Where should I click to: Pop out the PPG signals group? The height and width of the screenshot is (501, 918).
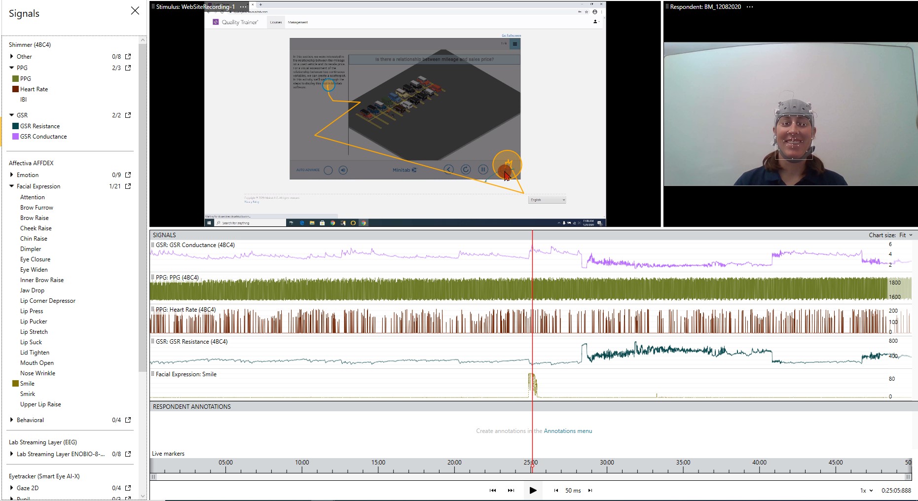pos(128,68)
